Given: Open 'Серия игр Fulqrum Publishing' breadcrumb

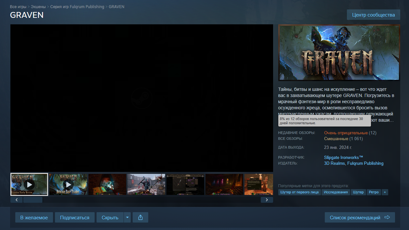Looking at the screenshot, I should pos(77,6).
